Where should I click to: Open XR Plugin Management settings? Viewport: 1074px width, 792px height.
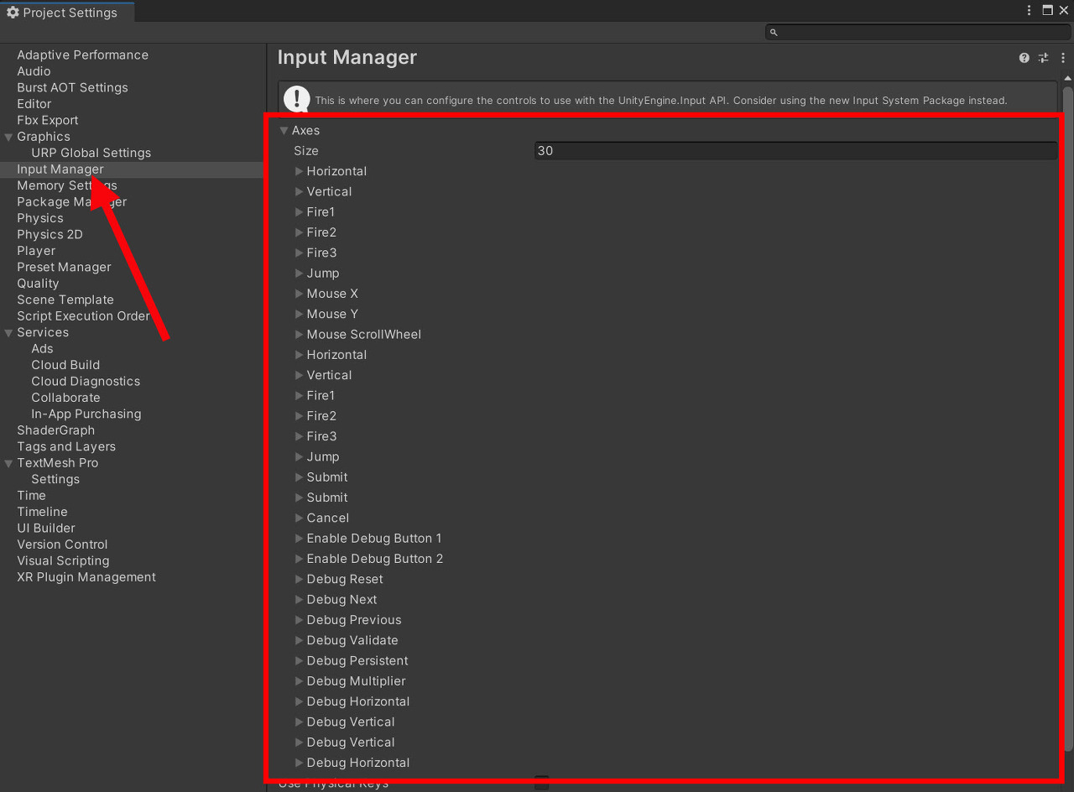pos(86,577)
